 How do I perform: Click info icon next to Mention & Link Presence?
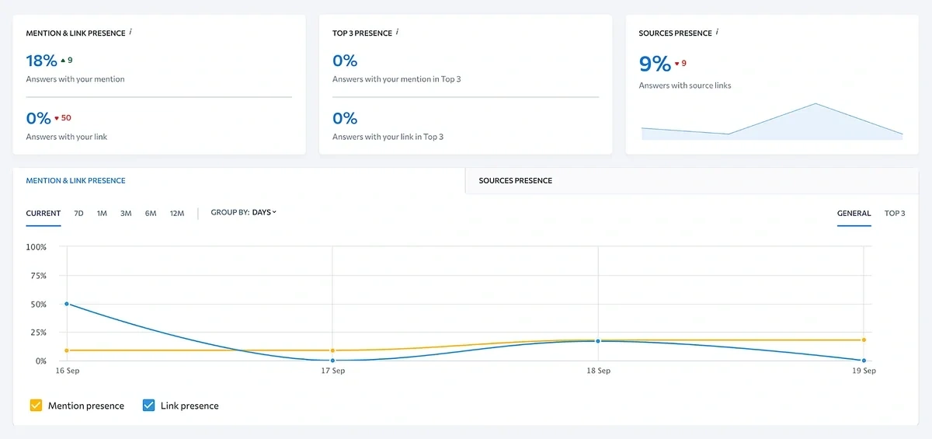(131, 33)
